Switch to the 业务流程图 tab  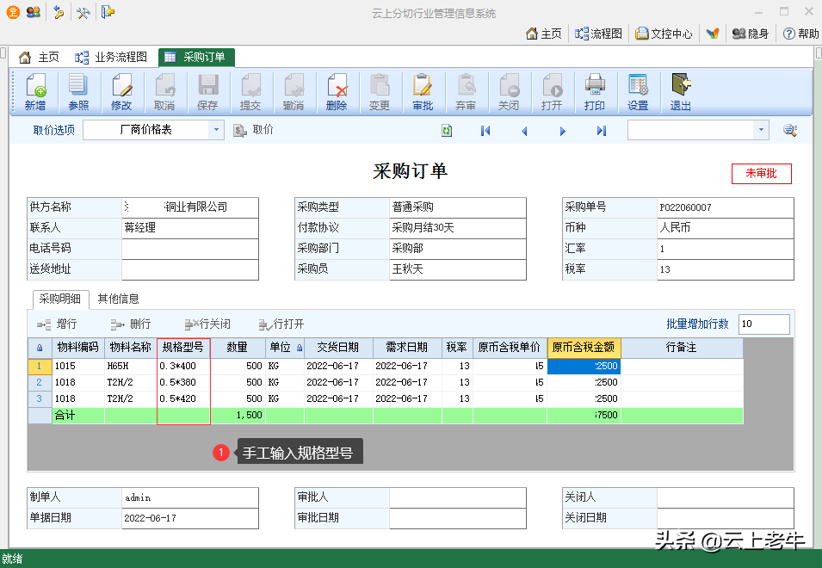click(111, 58)
